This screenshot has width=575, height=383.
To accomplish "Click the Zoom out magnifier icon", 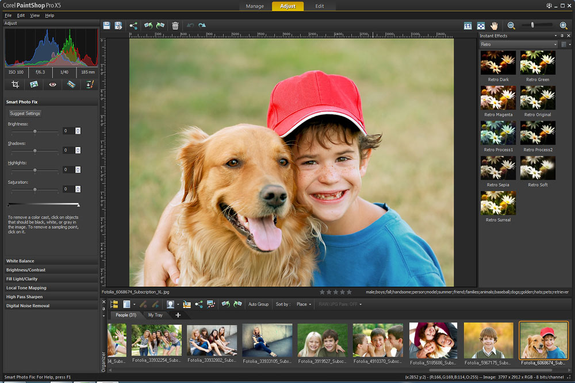I will click(511, 25).
